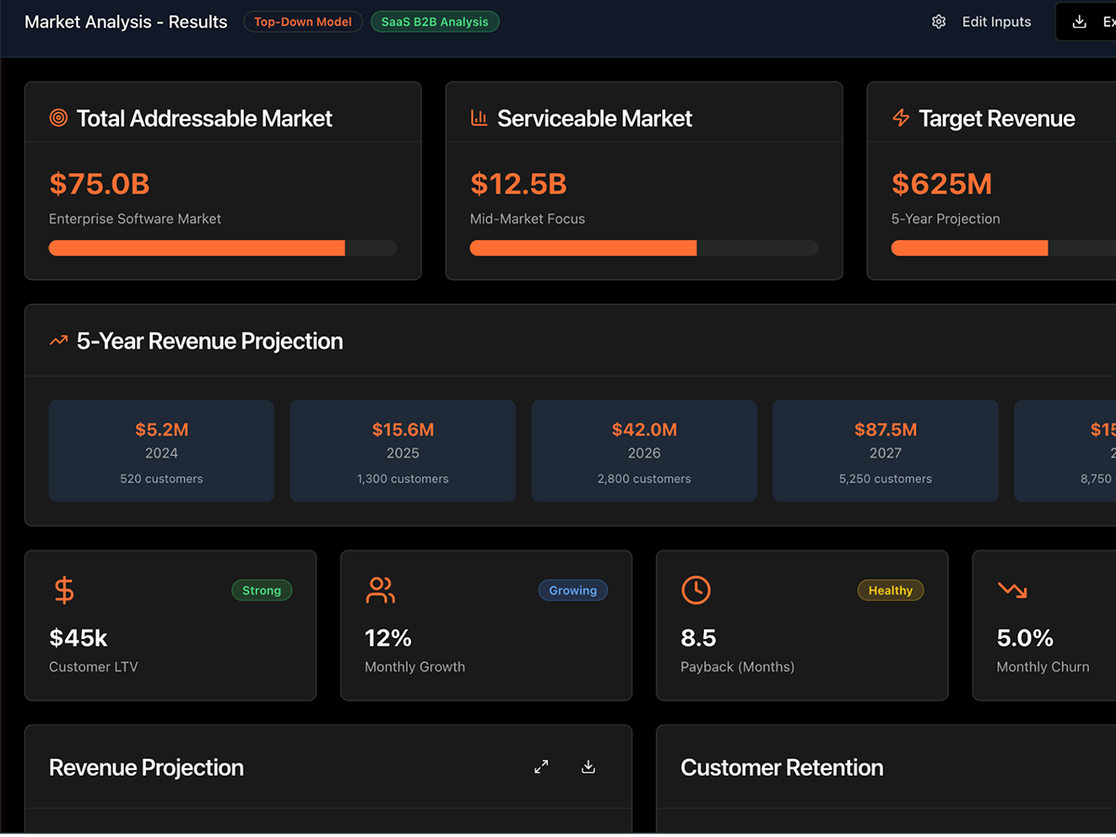This screenshot has width=1116, height=837.
Task: Select the 2024 projection card showing $5.2M
Action: (x=162, y=451)
